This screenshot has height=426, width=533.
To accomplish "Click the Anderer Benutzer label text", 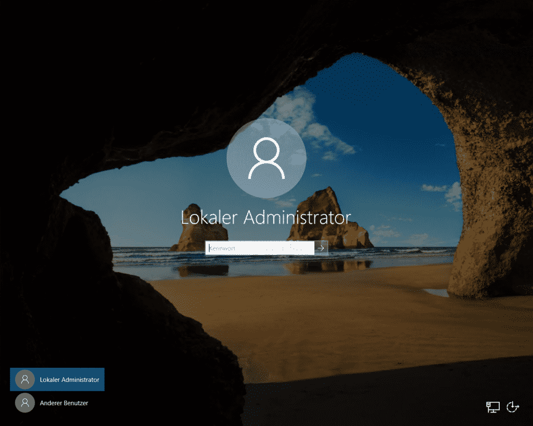I will 65,403.
